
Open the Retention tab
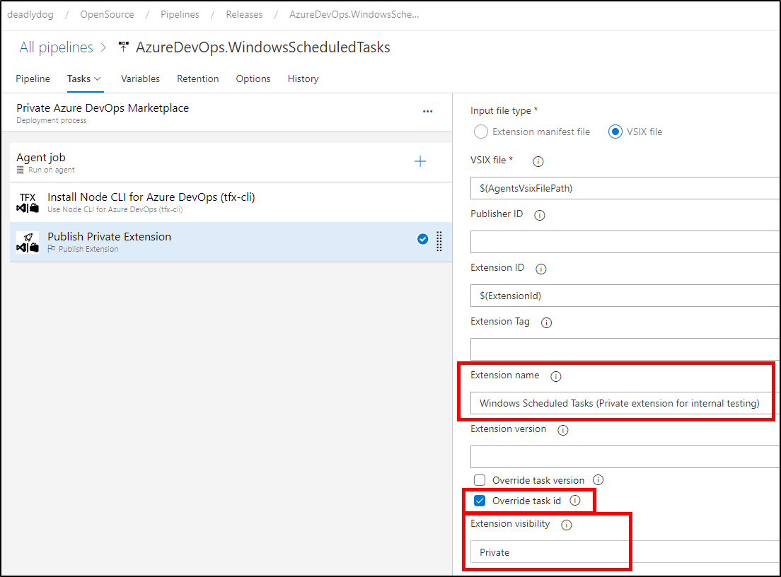point(198,78)
